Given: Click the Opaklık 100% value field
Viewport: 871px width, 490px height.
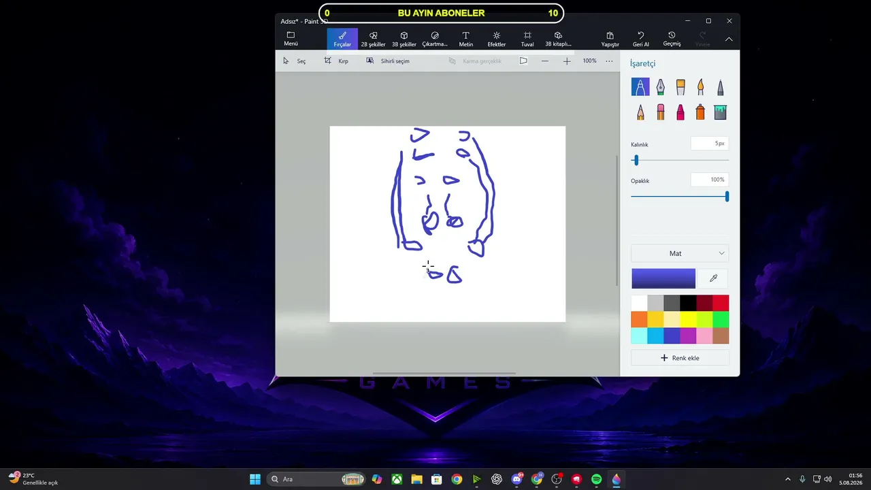Looking at the screenshot, I should (710, 180).
